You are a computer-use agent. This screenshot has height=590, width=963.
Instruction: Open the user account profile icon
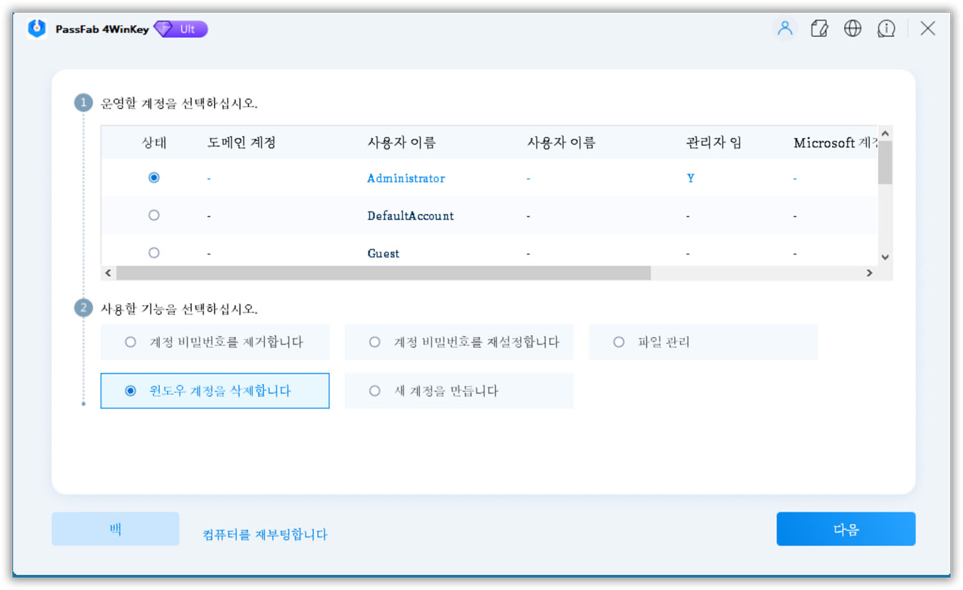pyautogui.click(x=785, y=28)
